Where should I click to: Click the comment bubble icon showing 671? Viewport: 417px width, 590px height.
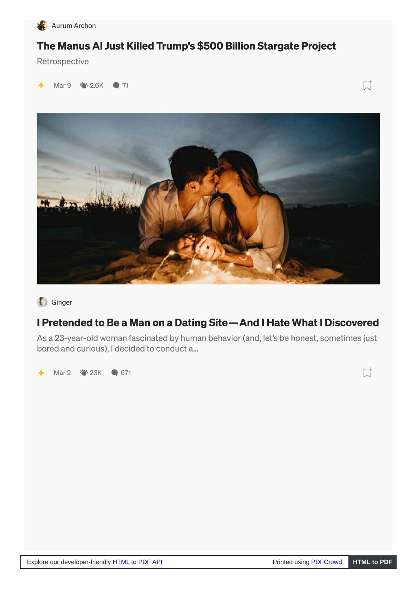pyautogui.click(x=114, y=372)
